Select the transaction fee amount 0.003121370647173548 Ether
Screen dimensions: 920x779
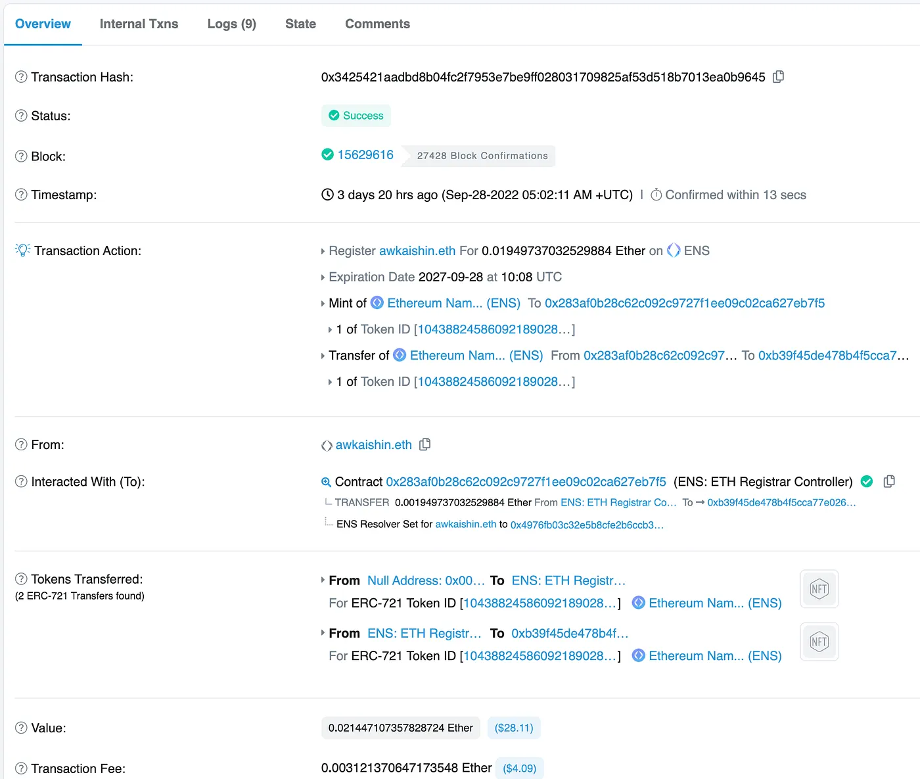(406, 768)
